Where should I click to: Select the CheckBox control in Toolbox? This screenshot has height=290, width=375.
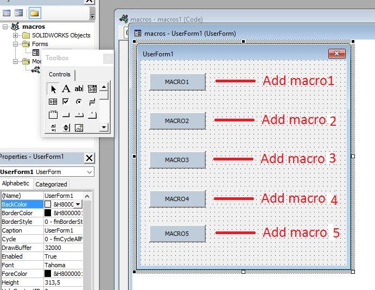tap(66, 102)
